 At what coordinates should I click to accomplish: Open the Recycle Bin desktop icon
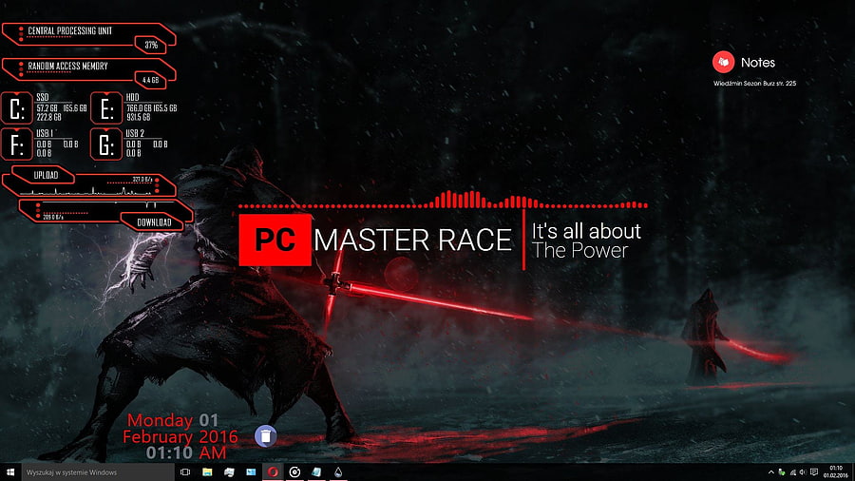coord(266,435)
